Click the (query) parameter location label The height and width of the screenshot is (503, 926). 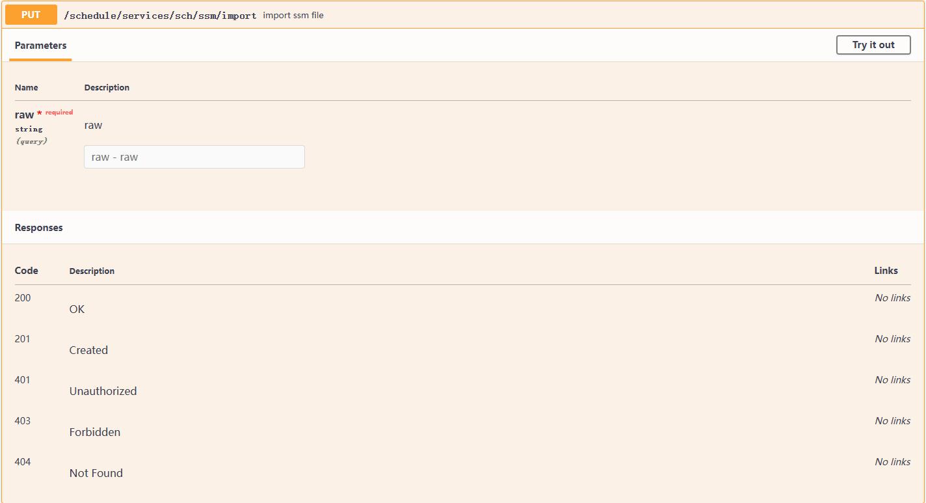(x=31, y=141)
